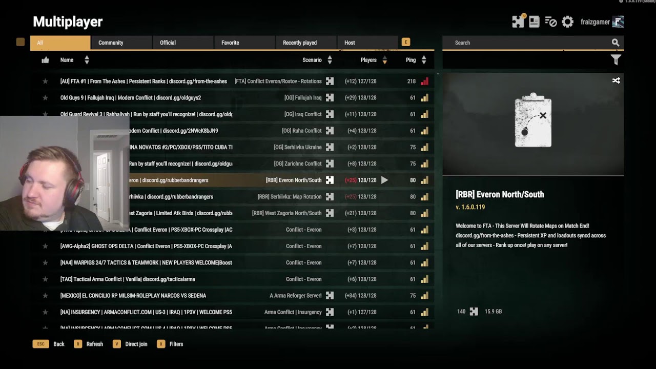
Task: Select Old Guys 9 Fallujah Iraq server
Action: click(232, 98)
